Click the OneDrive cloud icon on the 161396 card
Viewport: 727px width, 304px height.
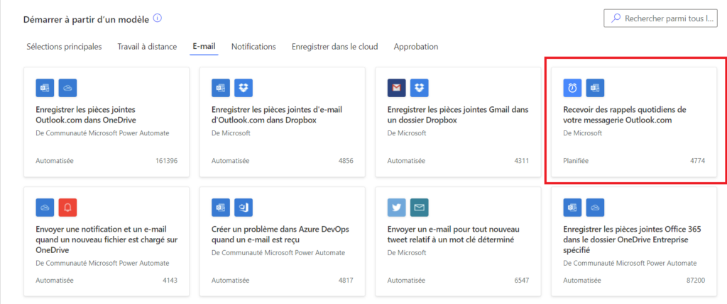pos(68,88)
